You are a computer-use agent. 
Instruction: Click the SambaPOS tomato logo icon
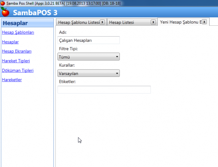pyautogui.click(x=5, y=12)
